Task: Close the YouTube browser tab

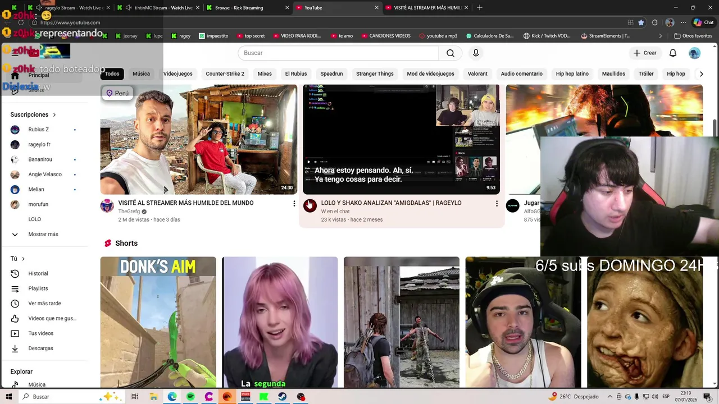Action: [x=376, y=8]
